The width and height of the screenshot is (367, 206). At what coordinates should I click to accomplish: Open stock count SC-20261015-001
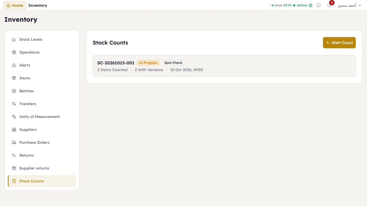coord(224,66)
